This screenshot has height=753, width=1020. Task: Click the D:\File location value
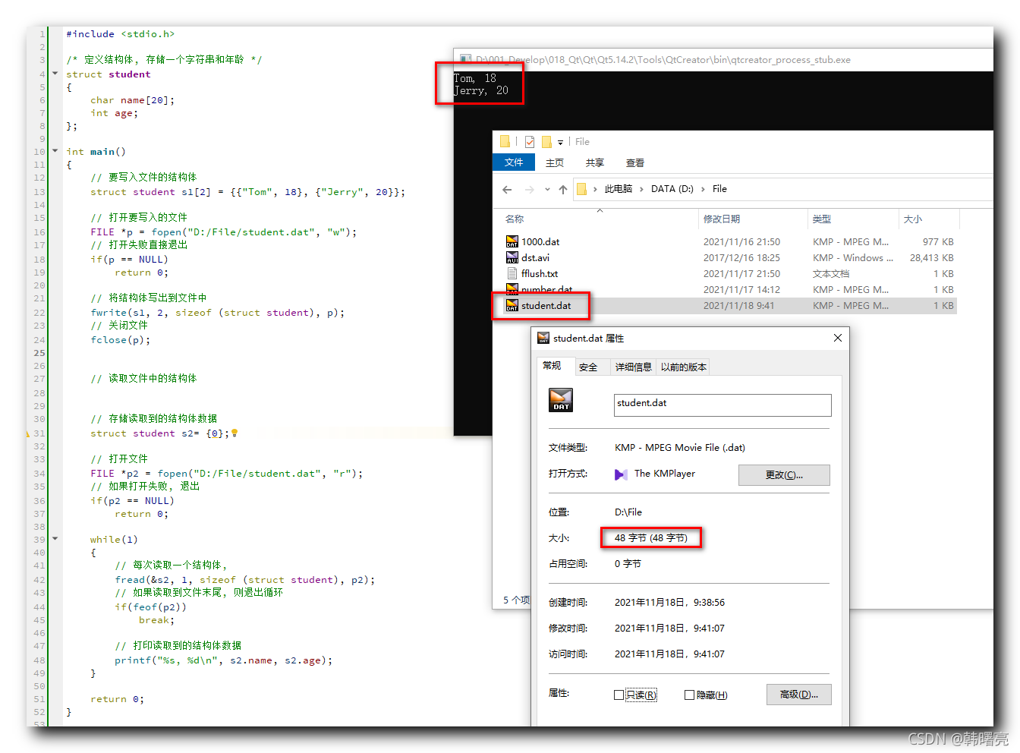[628, 512]
